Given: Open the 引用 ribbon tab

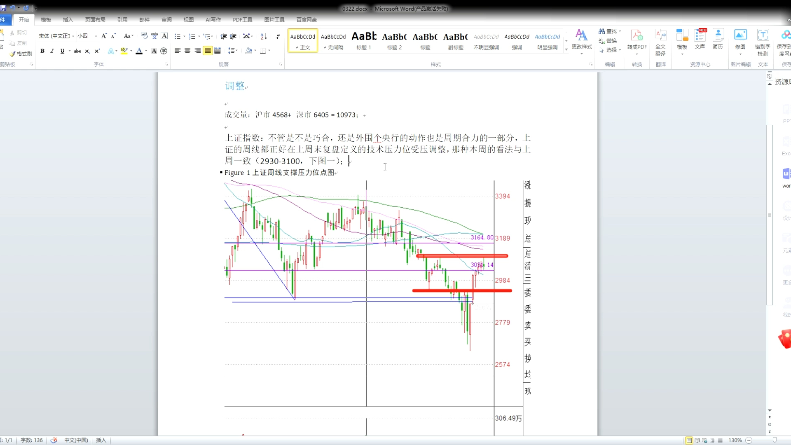Looking at the screenshot, I should 122,20.
